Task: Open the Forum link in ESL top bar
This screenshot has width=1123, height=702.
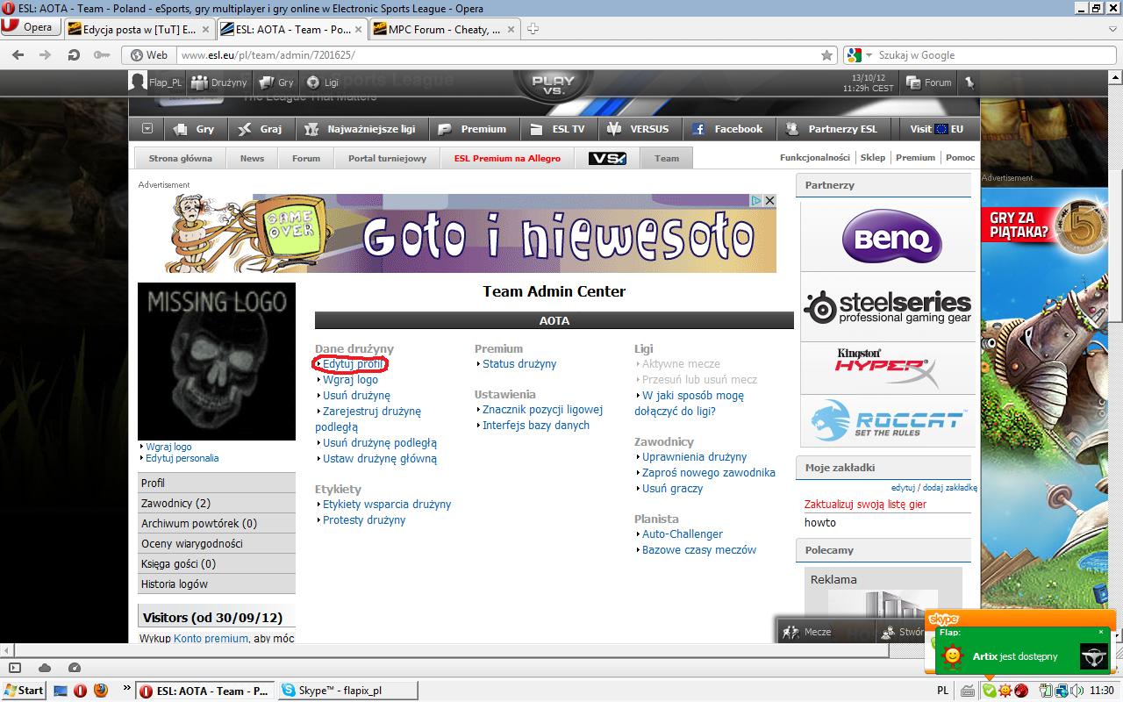Action: coord(929,82)
